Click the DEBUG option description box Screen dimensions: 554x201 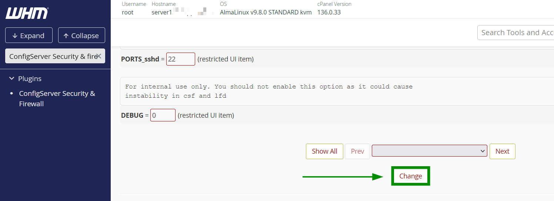(x=337, y=91)
